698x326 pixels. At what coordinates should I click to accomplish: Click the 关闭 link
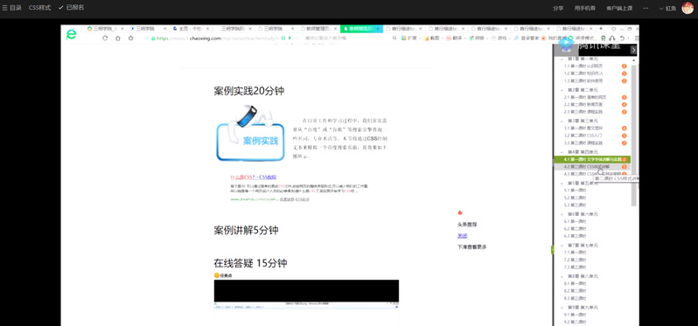[462, 236]
